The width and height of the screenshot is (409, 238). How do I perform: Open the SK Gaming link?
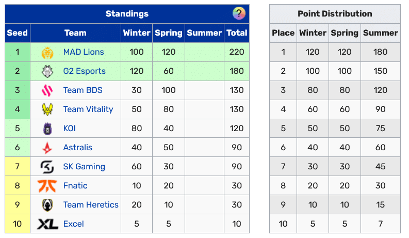pos(84,167)
